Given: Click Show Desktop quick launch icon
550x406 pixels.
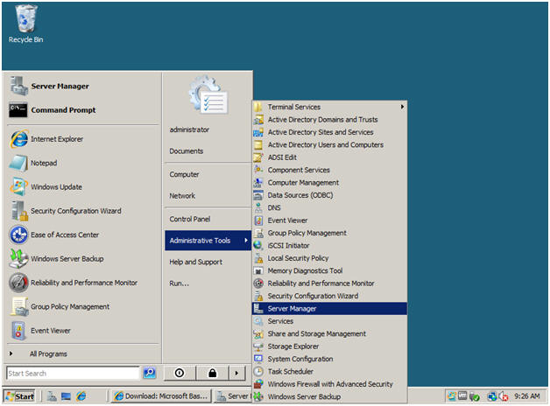Looking at the screenshot, I should tap(66, 396).
